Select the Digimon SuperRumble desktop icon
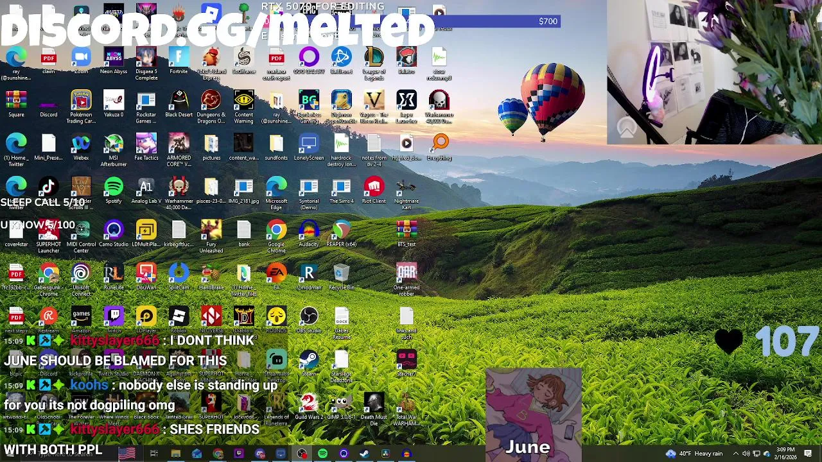This screenshot has height=462, width=822. (x=341, y=107)
